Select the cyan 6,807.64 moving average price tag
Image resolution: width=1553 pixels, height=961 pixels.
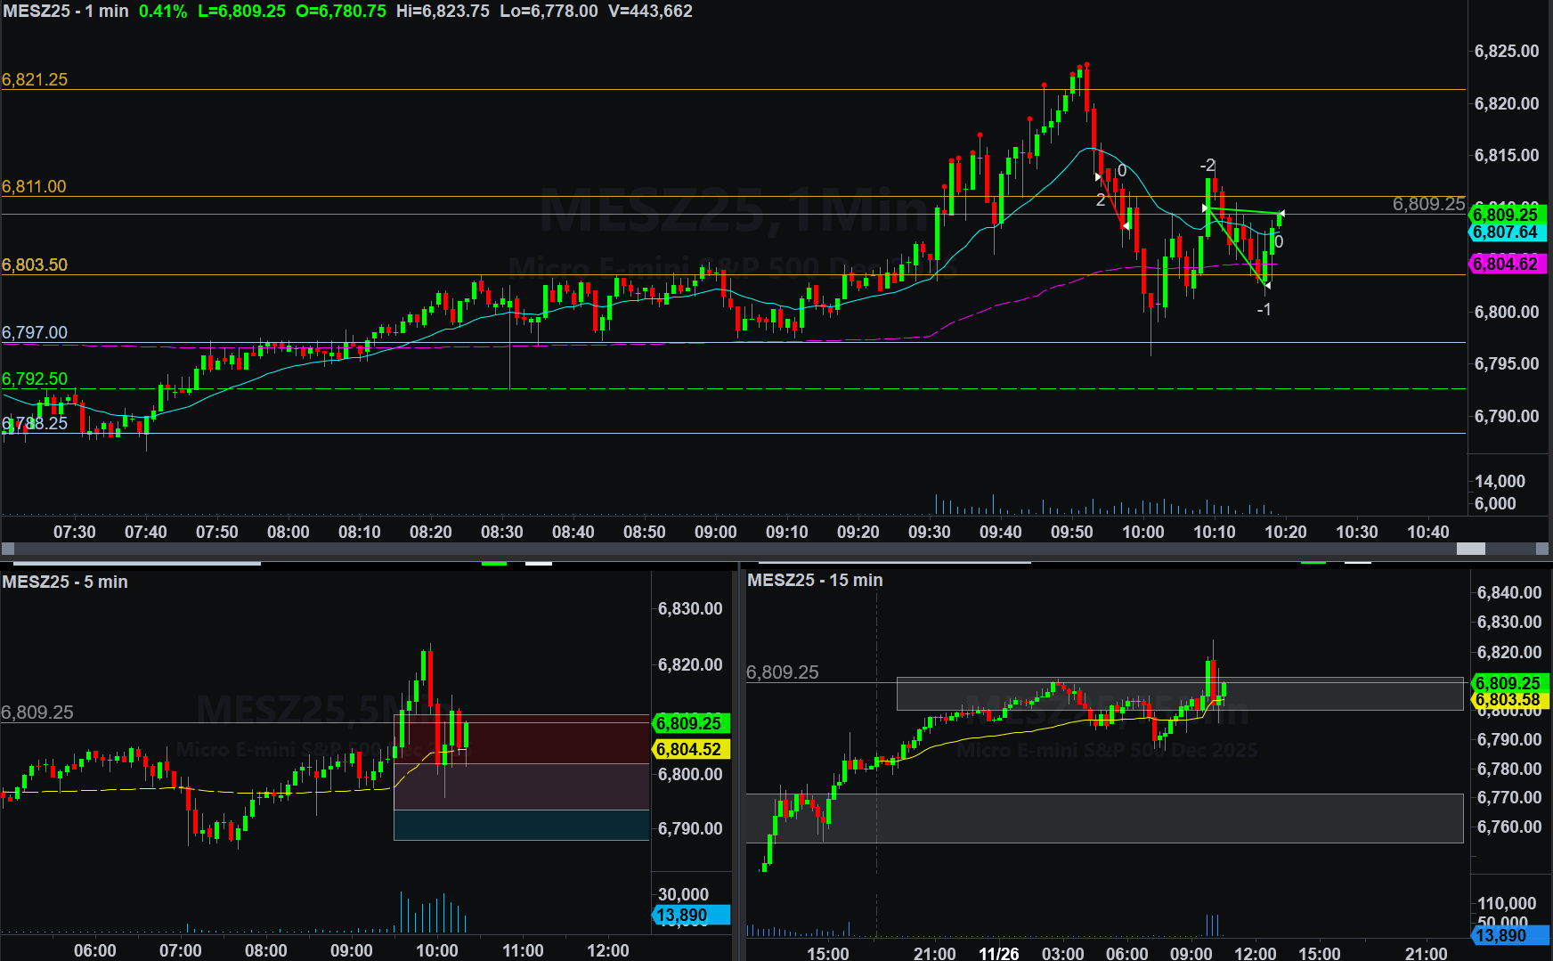coord(1506,232)
